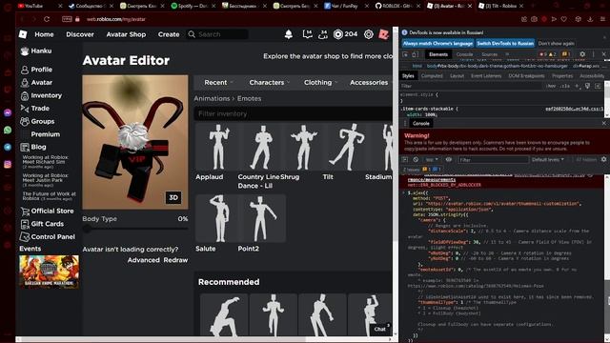Select the Shrug emote thumbnail
This screenshot has width=610, height=343.
pos(303,148)
